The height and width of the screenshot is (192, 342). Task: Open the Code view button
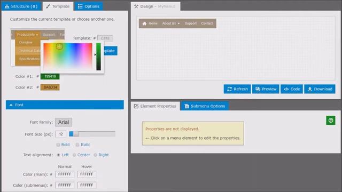[292, 89]
